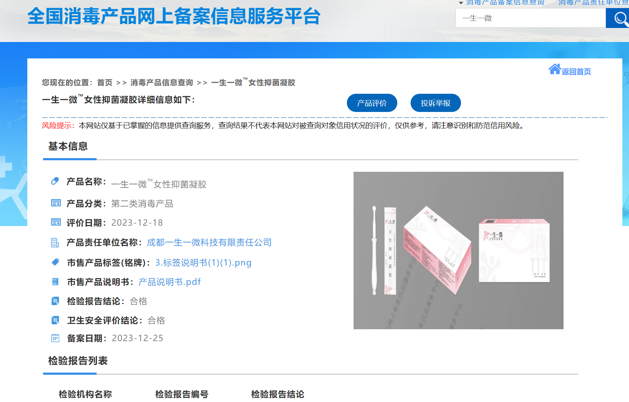
Task: Click the 投诉举报 button
Action: tap(436, 103)
